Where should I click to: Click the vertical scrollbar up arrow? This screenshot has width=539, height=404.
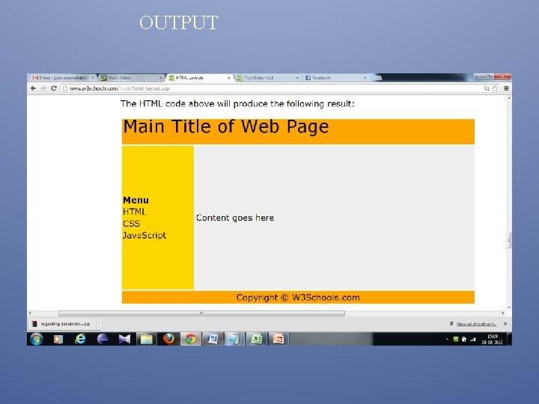(x=509, y=98)
